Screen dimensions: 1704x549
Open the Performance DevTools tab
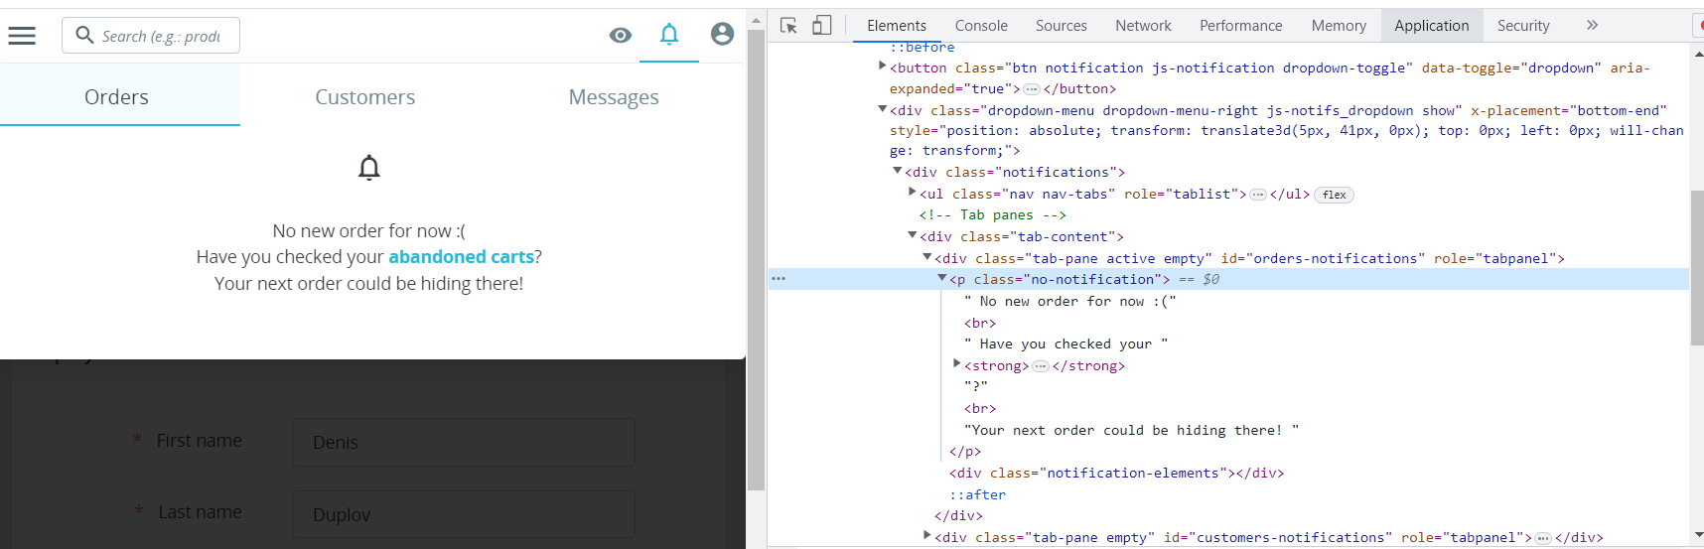(x=1241, y=26)
